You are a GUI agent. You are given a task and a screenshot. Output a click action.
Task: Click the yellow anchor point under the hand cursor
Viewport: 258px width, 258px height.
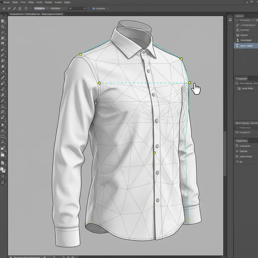tap(189, 83)
